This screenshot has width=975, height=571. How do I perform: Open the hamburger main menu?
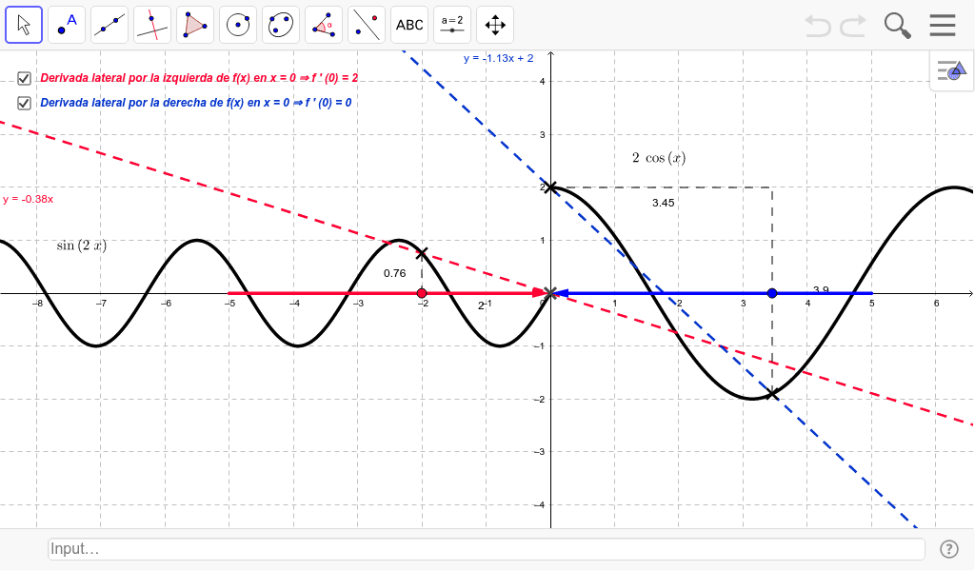click(x=943, y=26)
